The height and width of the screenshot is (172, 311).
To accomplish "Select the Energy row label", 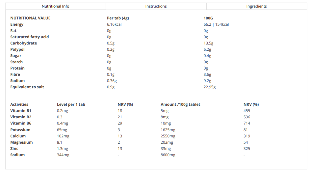I will coord(17,24).
